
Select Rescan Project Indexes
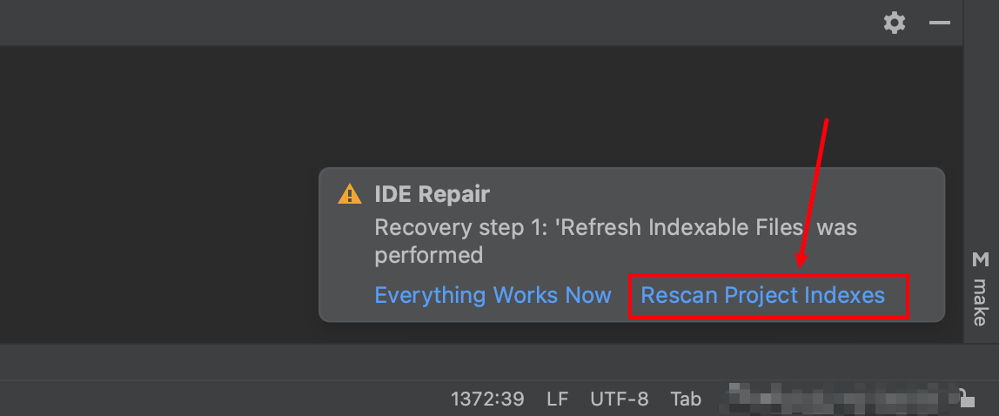click(x=762, y=295)
